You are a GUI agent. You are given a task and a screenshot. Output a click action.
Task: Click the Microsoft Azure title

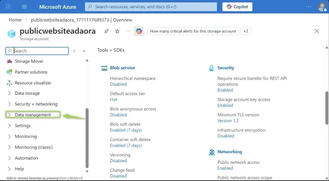point(58,7)
